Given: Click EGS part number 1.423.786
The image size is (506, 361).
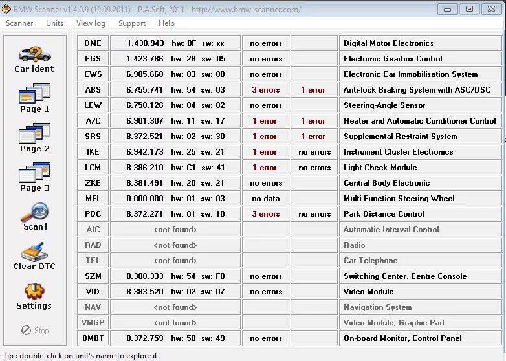Looking at the screenshot, I should [x=145, y=59].
